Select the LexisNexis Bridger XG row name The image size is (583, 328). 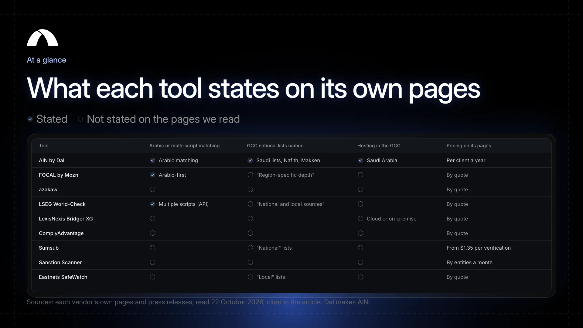pos(66,219)
